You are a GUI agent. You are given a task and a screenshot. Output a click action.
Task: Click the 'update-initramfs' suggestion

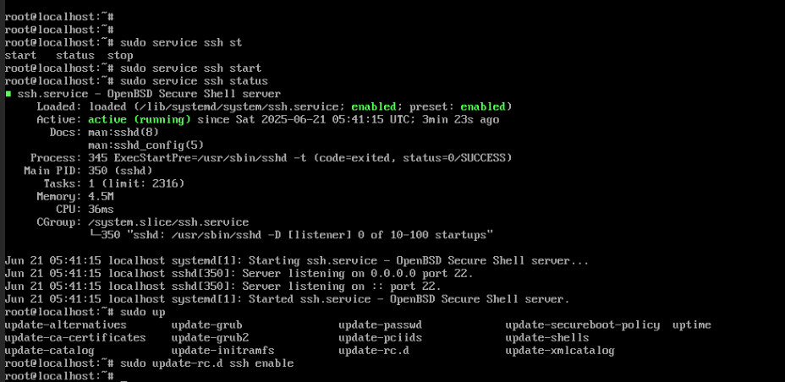[222, 351]
